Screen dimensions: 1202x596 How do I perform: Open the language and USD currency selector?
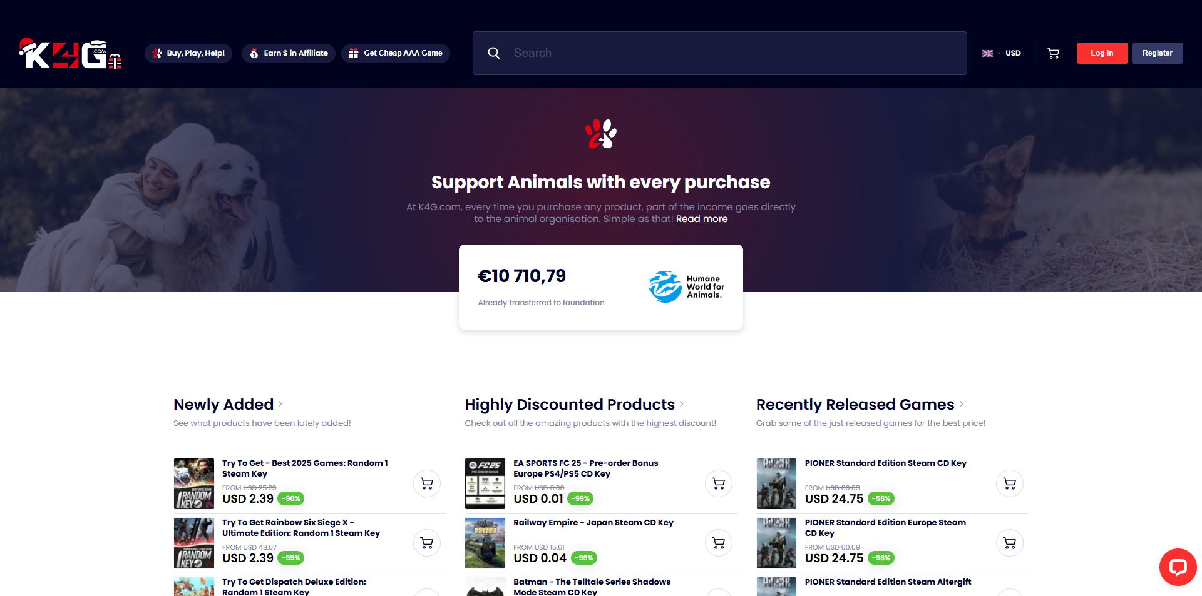(1002, 53)
